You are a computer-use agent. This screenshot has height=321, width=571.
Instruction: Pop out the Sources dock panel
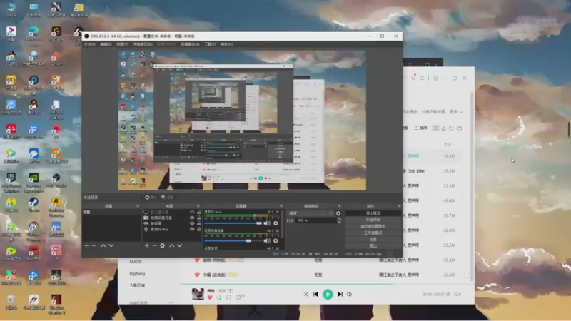[198, 206]
